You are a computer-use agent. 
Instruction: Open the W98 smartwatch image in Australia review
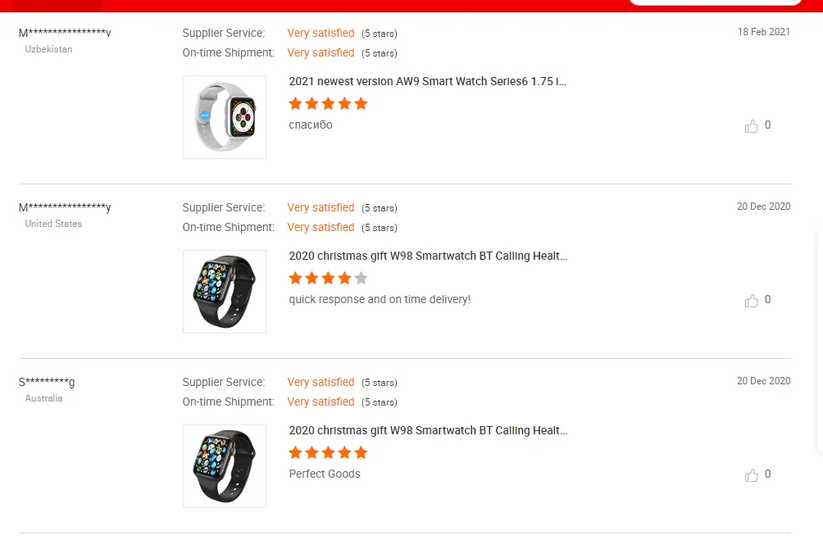[225, 466]
